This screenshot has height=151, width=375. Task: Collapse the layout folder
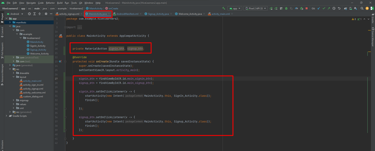(x=14, y=77)
